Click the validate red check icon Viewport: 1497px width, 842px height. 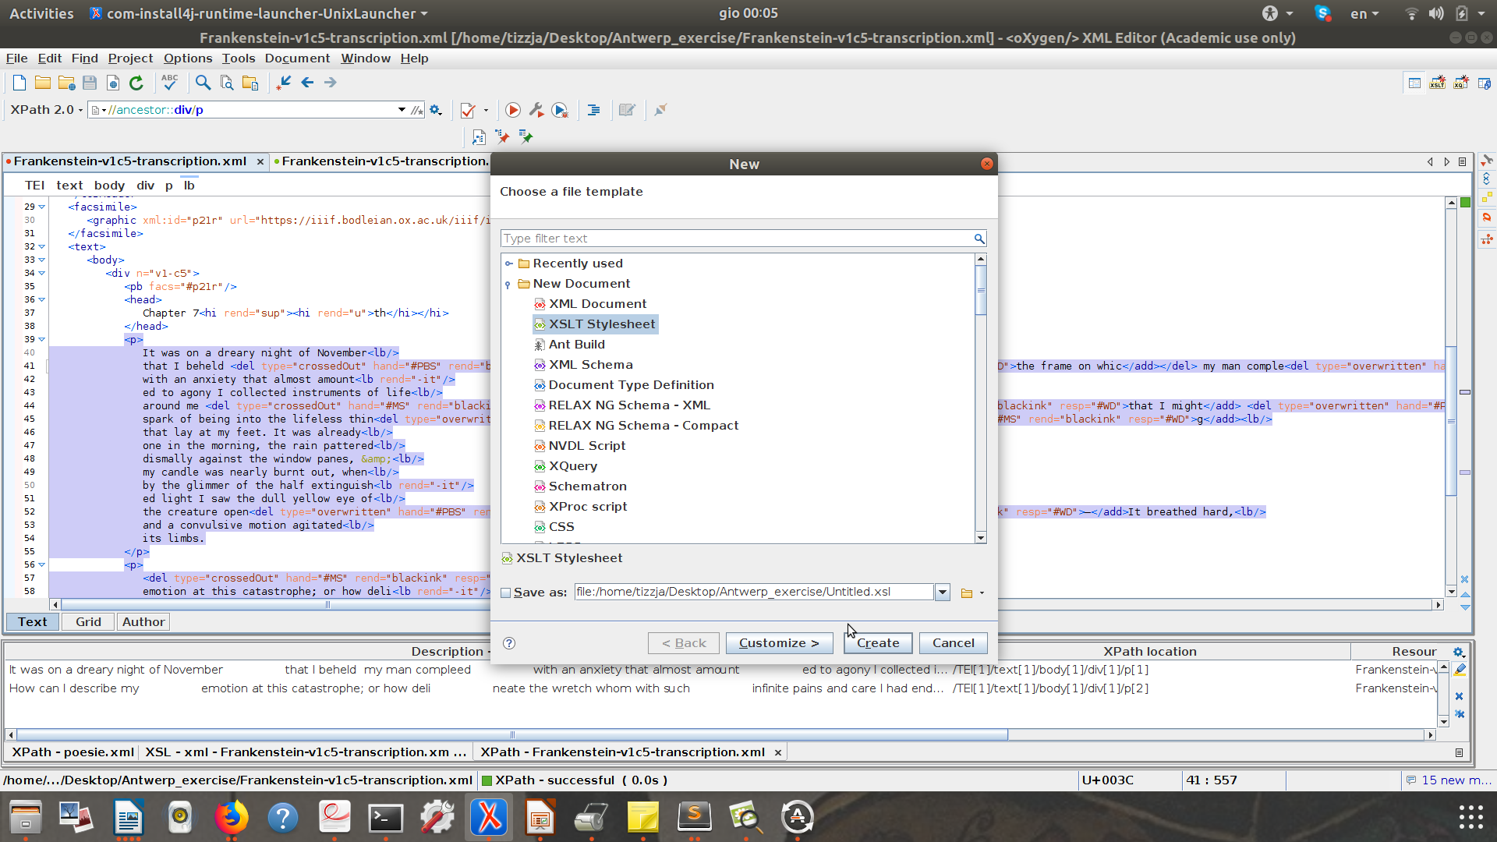pyautogui.click(x=468, y=111)
